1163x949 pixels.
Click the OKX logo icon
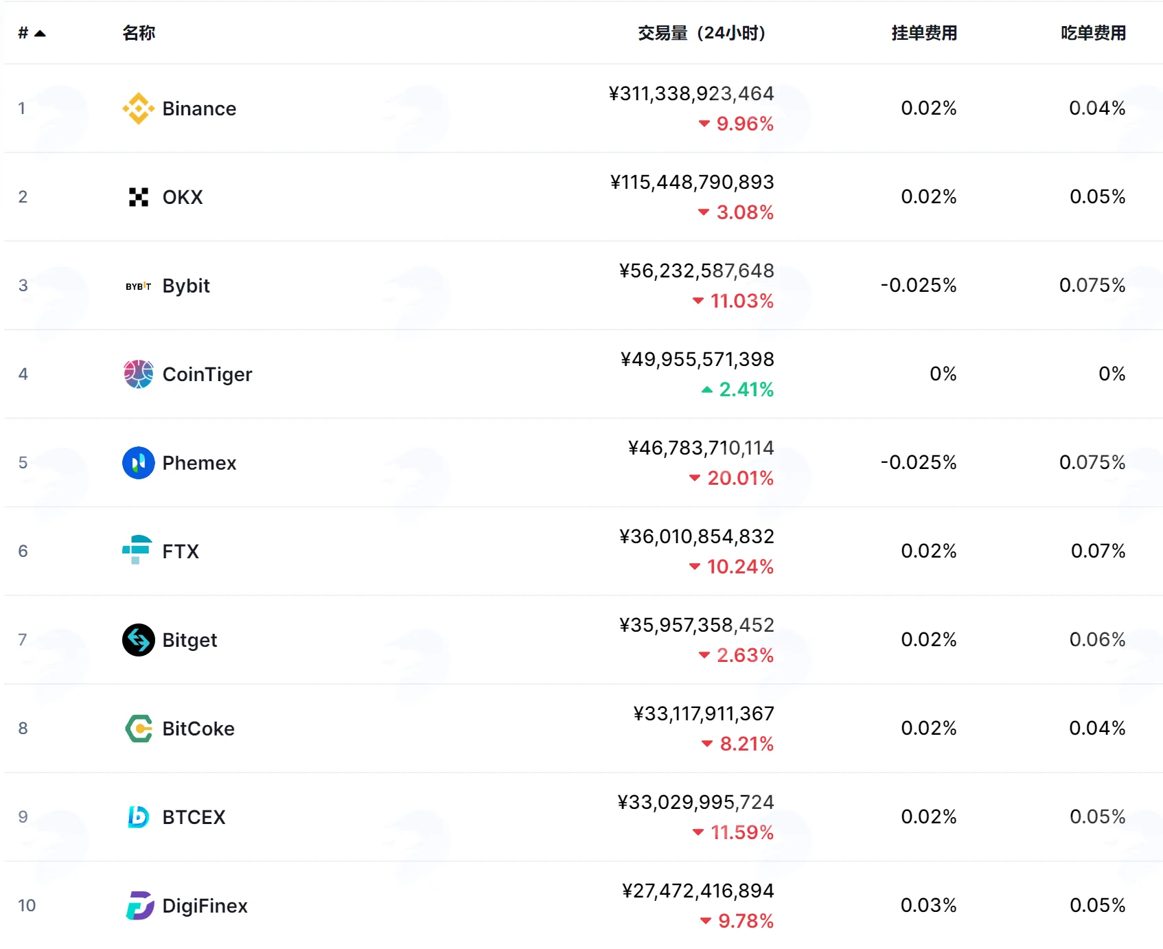click(138, 197)
